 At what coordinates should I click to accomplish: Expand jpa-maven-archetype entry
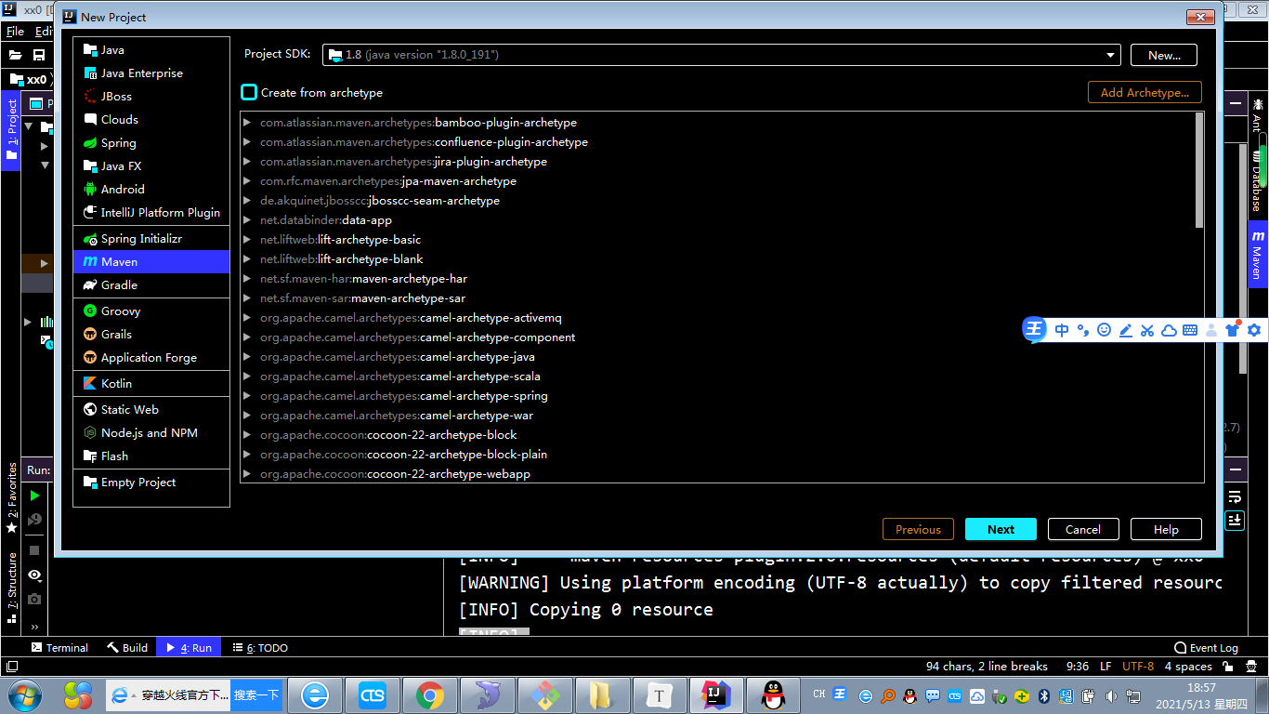pos(247,181)
